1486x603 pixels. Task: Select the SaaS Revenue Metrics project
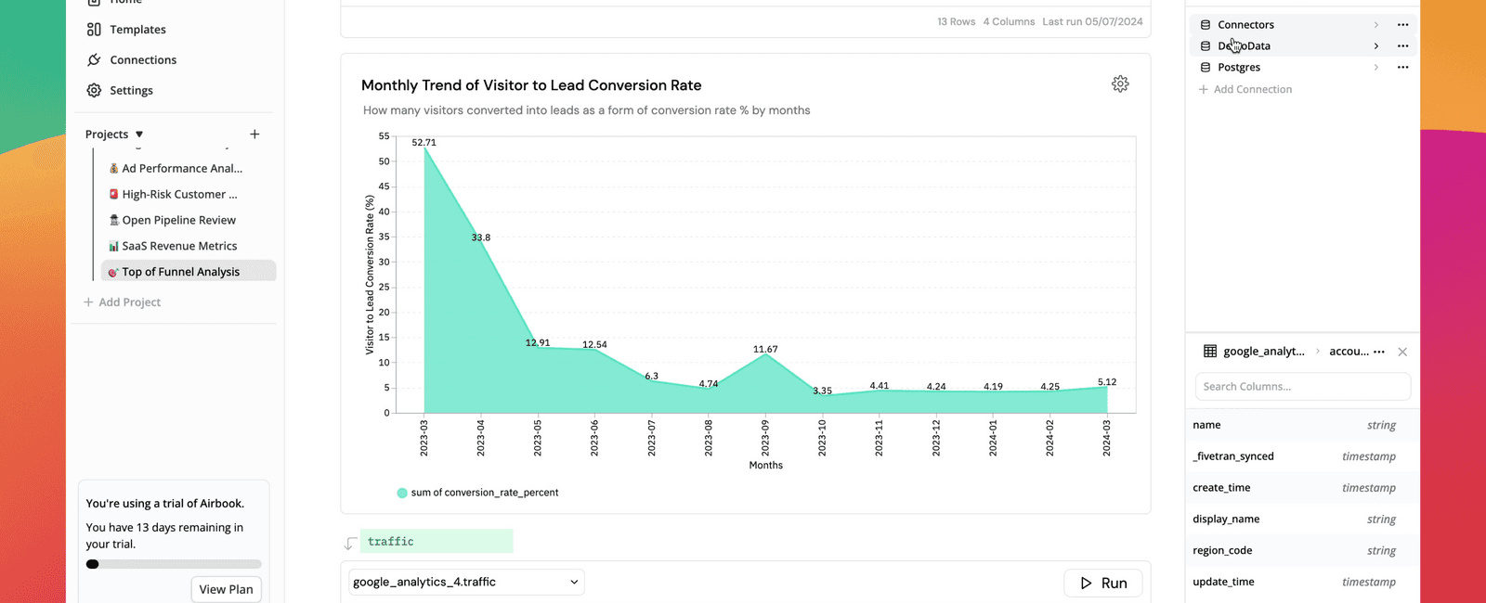(179, 247)
